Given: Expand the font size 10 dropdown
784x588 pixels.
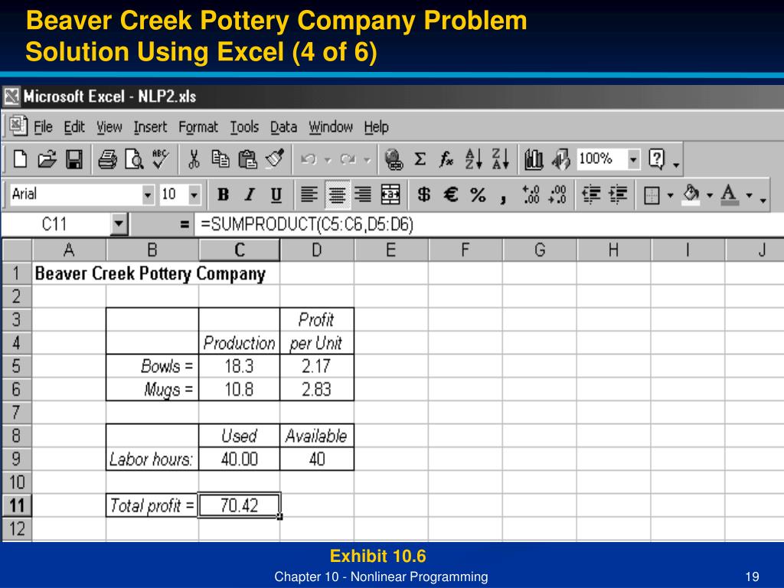Looking at the screenshot, I should [194, 194].
